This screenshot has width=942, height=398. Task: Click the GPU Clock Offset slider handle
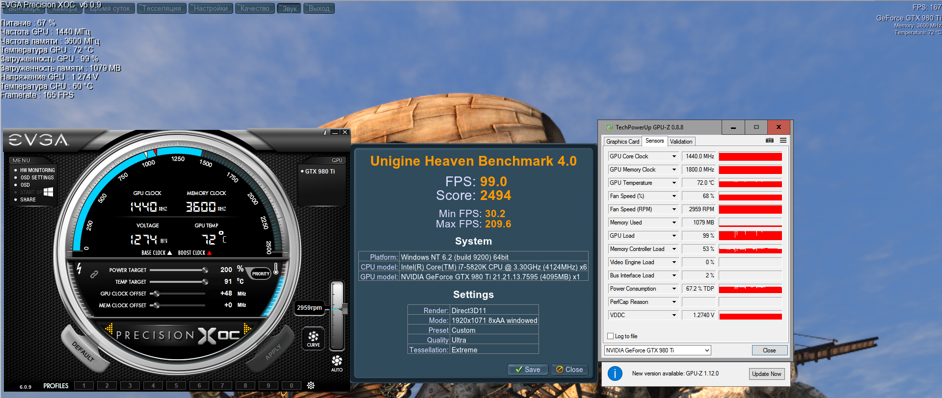tap(156, 294)
